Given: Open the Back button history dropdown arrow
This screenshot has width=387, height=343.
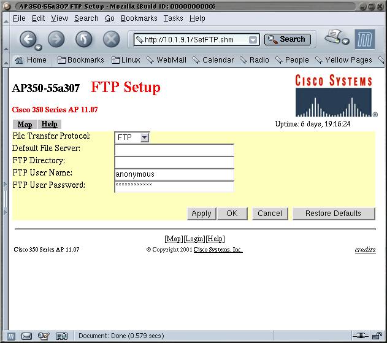Looking at the screenshot, I should coord(38,47).
